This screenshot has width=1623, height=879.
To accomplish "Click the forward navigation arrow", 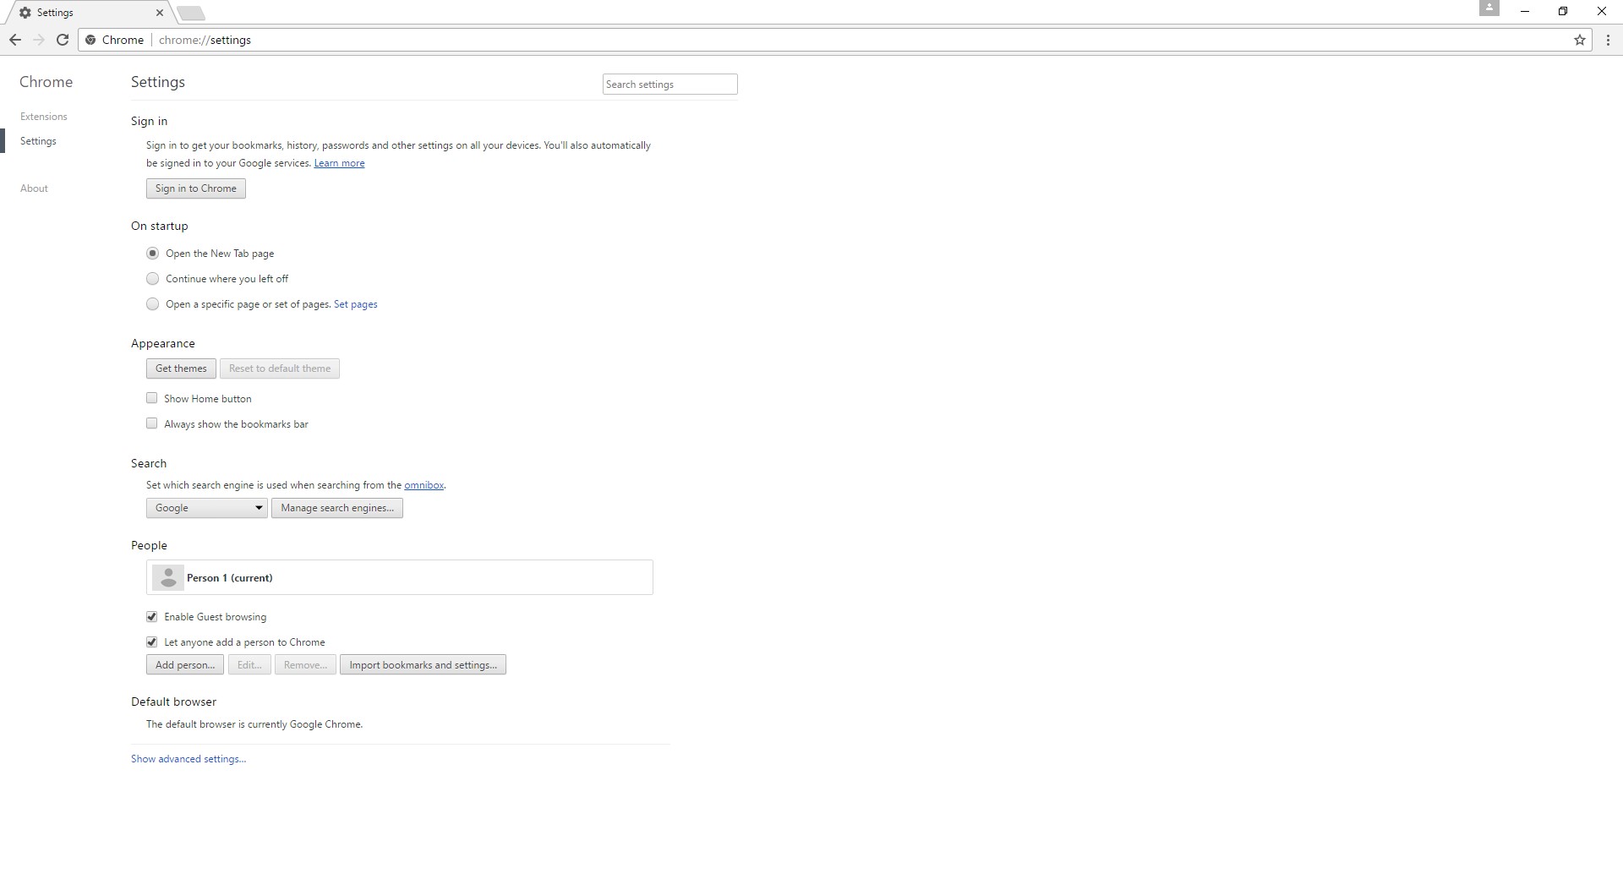I will pos(39,40).
